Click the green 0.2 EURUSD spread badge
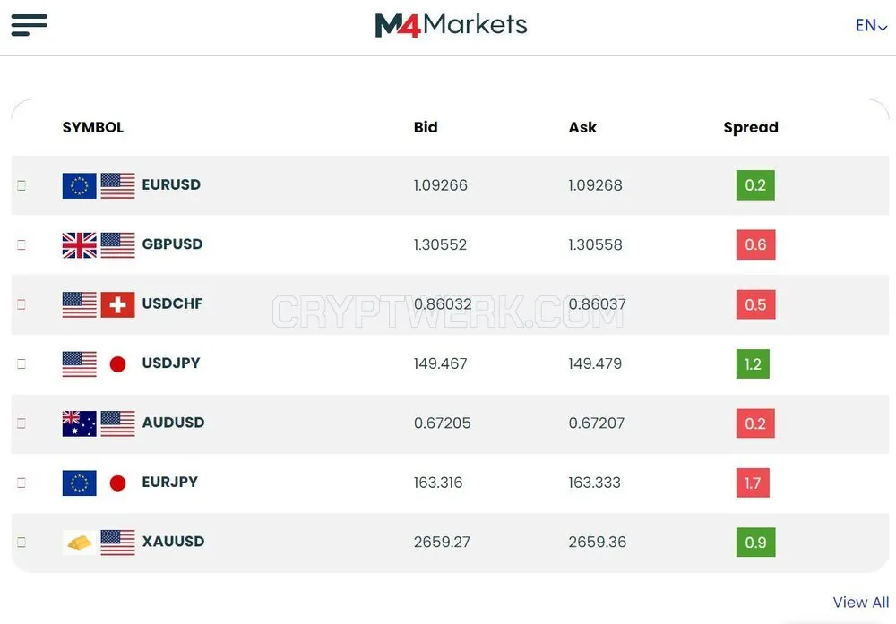Image resolution: width=896 pixels, height=624 pixels. pyautogui.click(x=755, y=185)
